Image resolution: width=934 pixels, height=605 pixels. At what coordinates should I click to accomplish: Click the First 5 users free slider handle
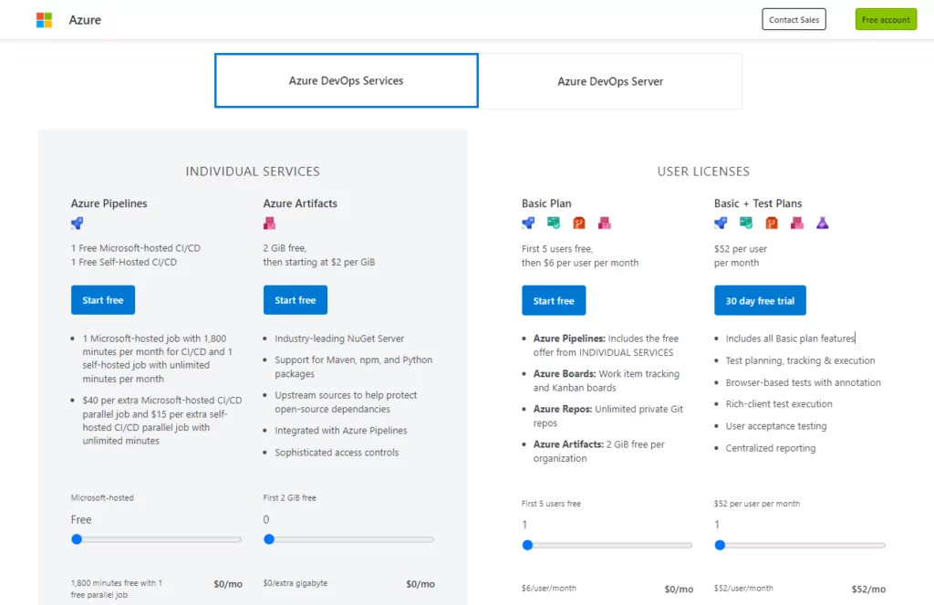click(x=528, y=546)
